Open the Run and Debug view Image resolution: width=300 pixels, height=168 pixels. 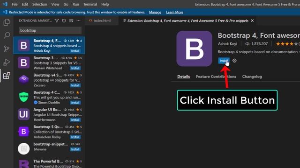point(7,62)
